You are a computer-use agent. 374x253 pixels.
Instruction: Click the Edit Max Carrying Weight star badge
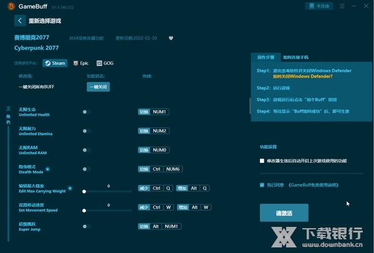[70, 188]
